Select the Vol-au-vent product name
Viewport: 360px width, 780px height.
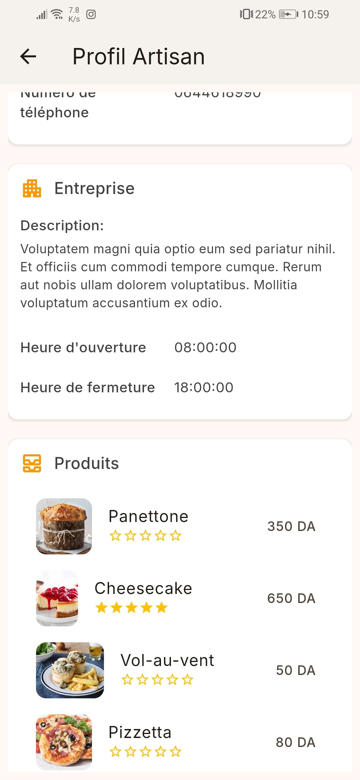tap(167, 660)
